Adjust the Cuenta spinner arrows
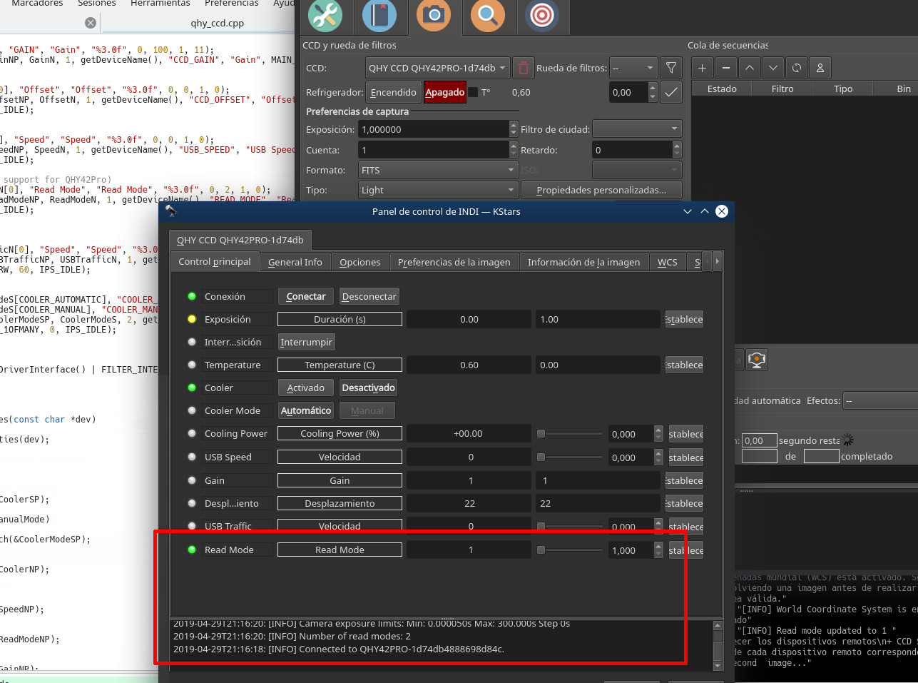This screenshot has height=683, width=918. [x=514, y=150]
